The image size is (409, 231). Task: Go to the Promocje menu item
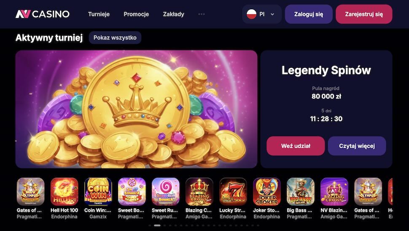[x=136, y=14]
